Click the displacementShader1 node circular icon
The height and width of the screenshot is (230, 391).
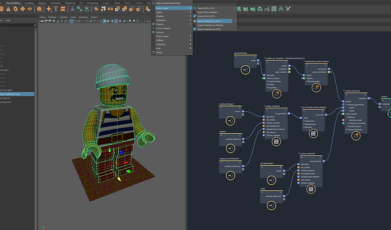coord(230,175)
